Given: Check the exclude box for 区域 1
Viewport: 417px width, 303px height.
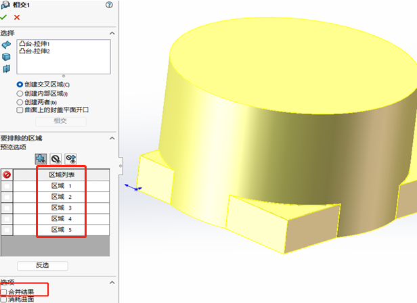Looking at the screenshot, I should 7,186.
